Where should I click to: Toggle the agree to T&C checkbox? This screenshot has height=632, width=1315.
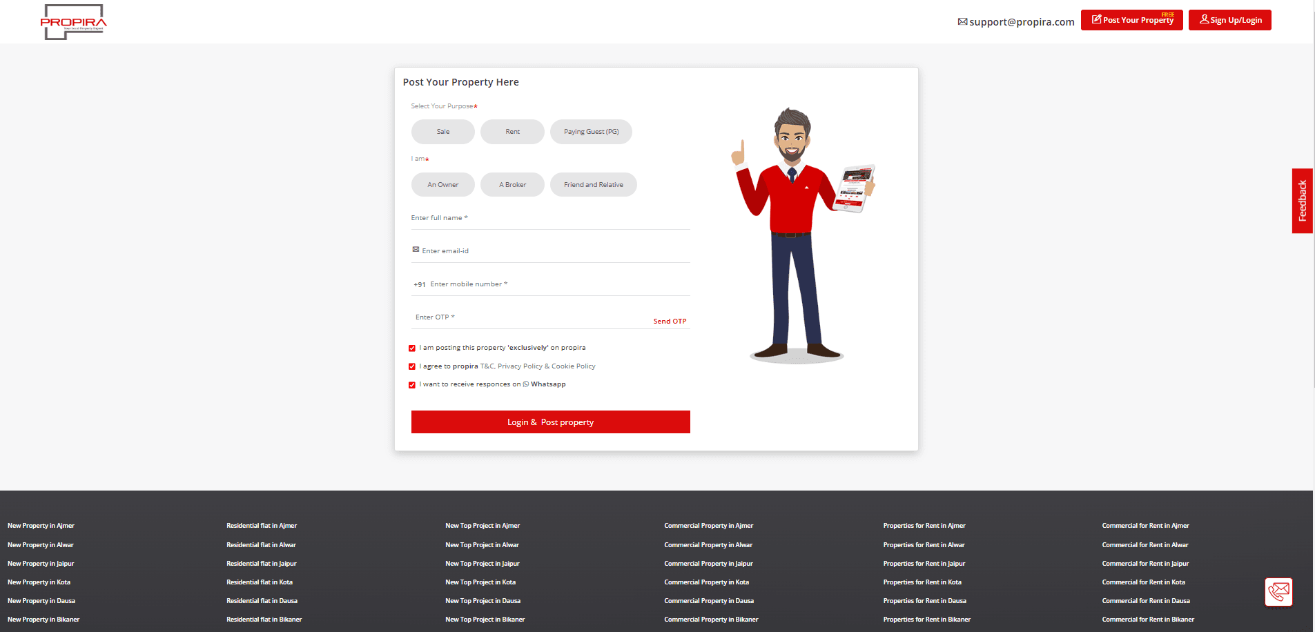412,366
